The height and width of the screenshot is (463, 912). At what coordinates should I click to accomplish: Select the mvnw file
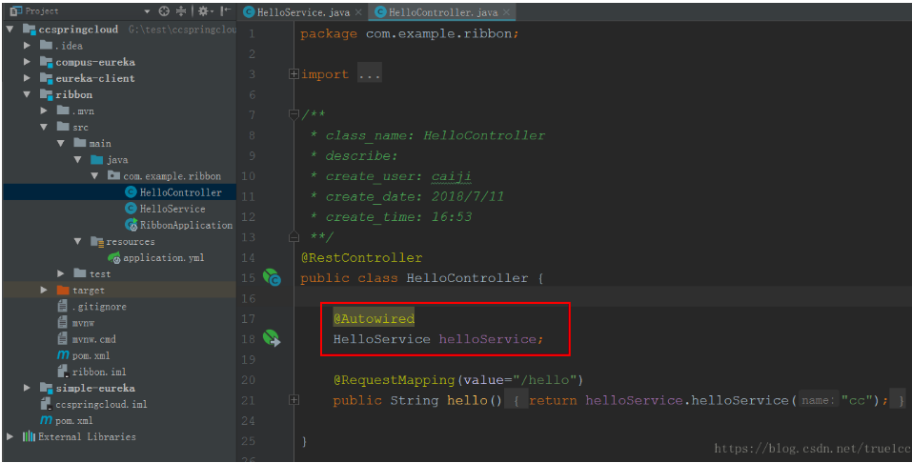click(x=83, y=323)
